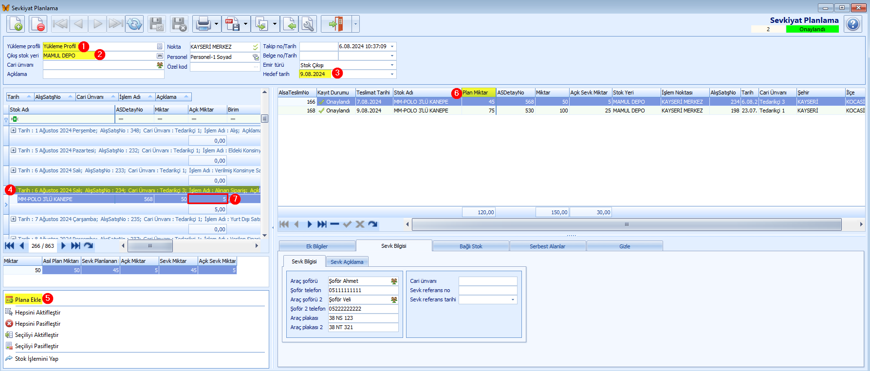Click the Araç plakası input field

coord(363,318)
